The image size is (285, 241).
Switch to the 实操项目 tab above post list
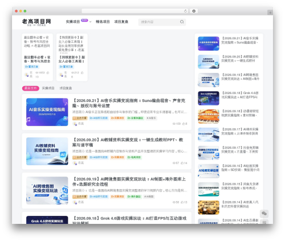48,88
